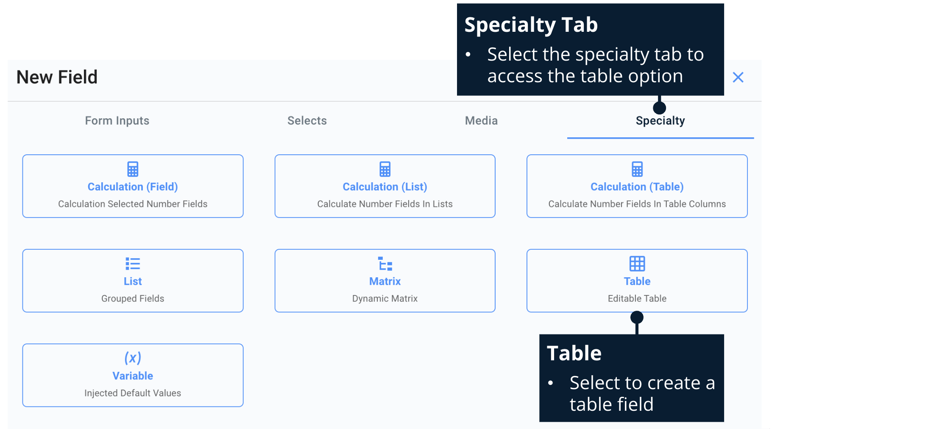Go to the Media tab
942x429 pixels.
[481, 121]
